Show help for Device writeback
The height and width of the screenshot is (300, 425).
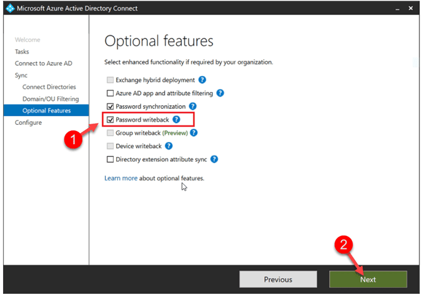point(169,146)
